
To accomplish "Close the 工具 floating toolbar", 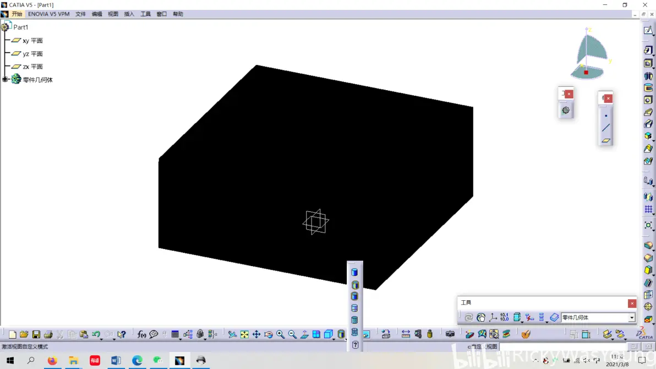I will [x=632, y=304].
